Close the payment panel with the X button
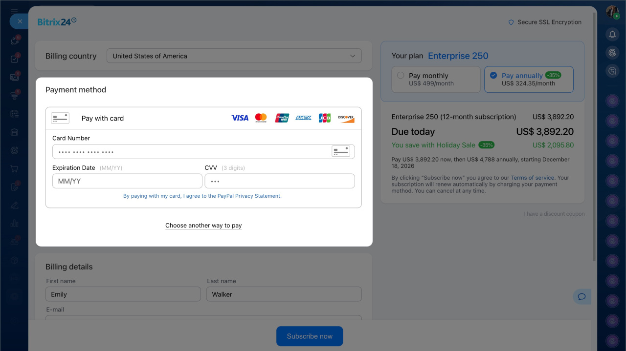This screenshot has height=351, width=626. click(19, 21)
